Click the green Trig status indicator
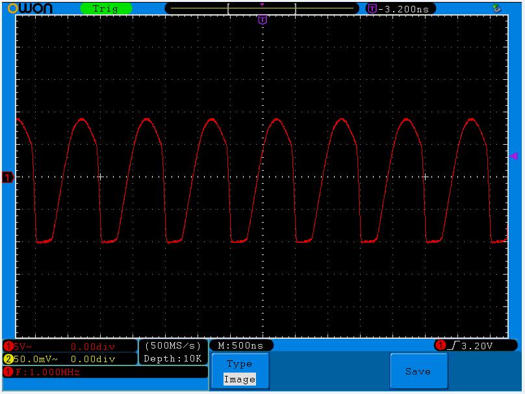The image size is (525, 394). [105, 8]
